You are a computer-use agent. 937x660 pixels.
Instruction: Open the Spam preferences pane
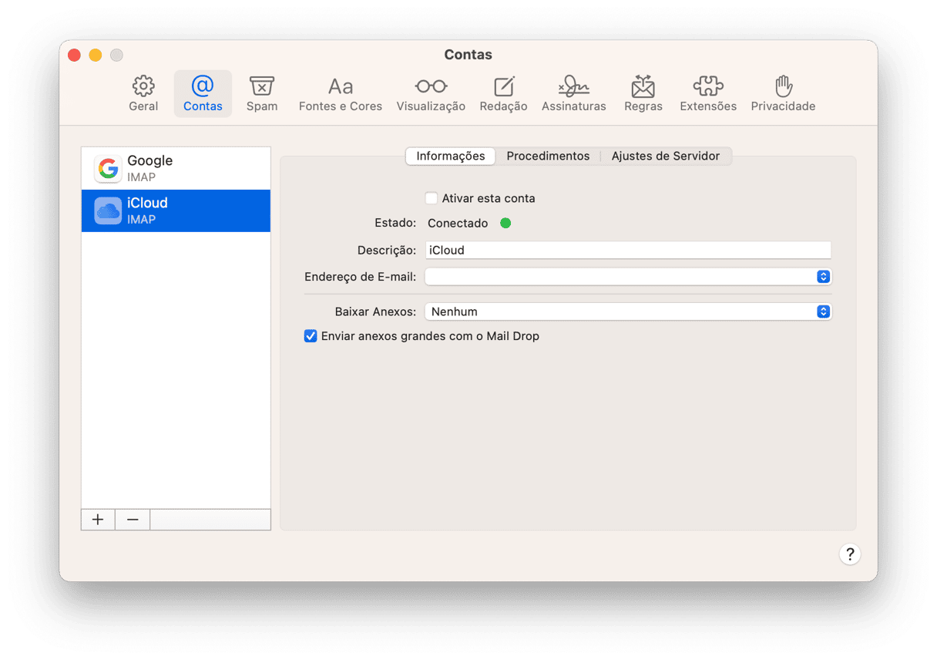[262, 94]
